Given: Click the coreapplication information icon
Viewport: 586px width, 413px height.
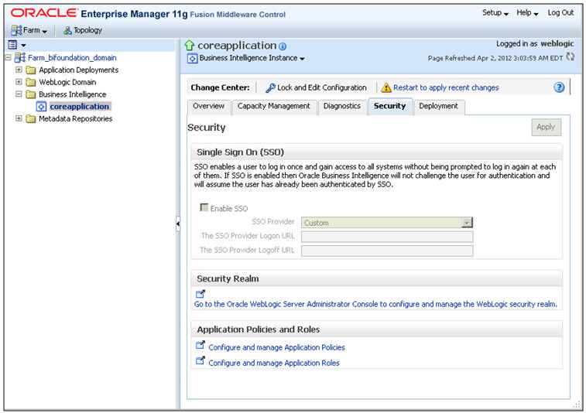Looking at the screenshot, I should 283,46.
